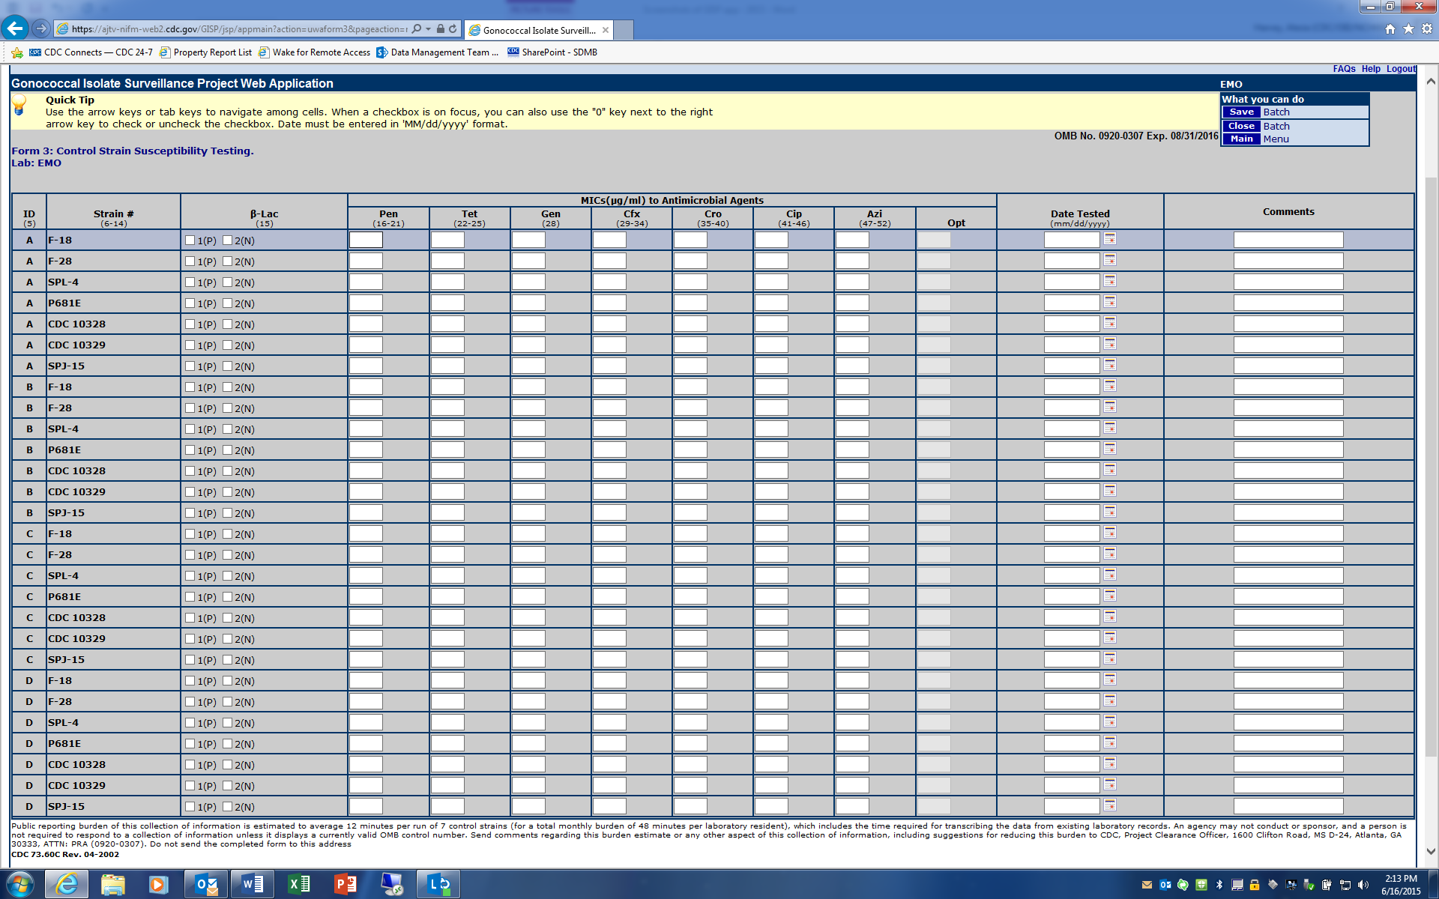Open the browser Home icon
Viewport: 1439px width, 899px height.
(x=1390, y=29)
